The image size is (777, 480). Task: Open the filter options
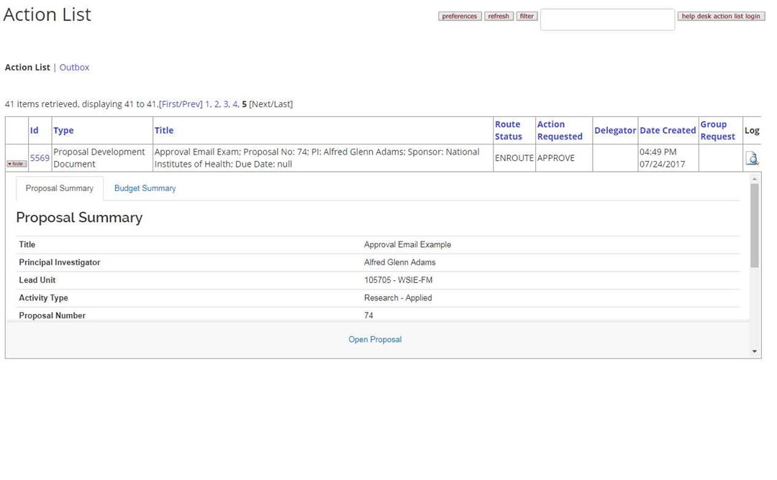coord(527,17)
